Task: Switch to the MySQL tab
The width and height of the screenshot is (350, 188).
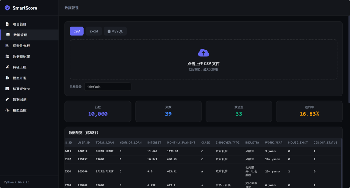Action: pyautogui.click(x=115, y=31)
